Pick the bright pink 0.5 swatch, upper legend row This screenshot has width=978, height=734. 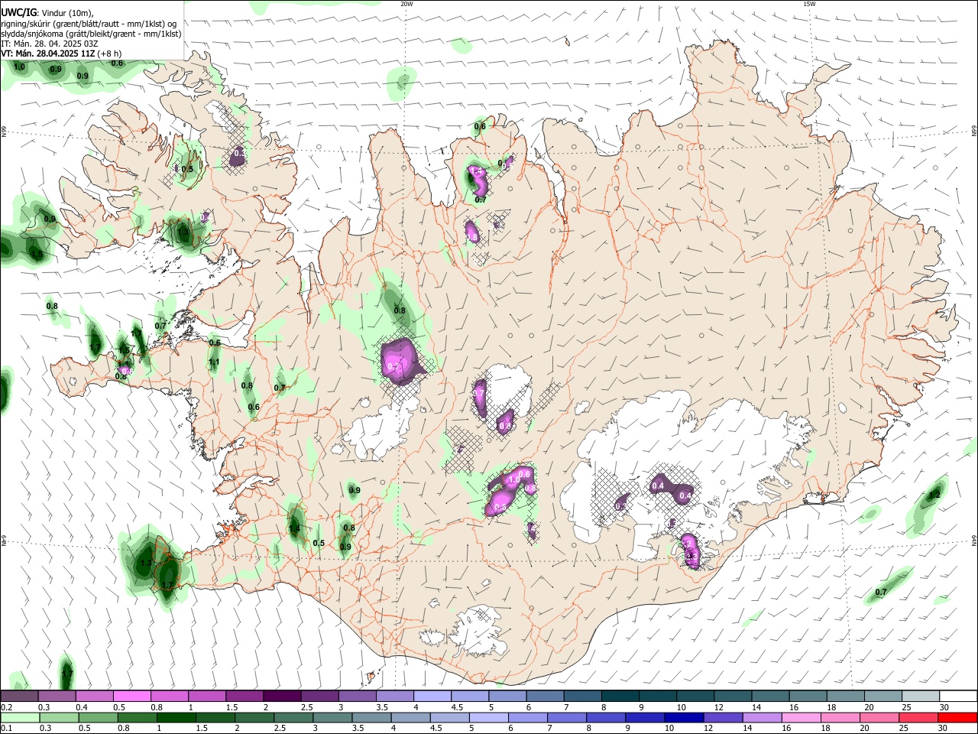coord(132,697)
